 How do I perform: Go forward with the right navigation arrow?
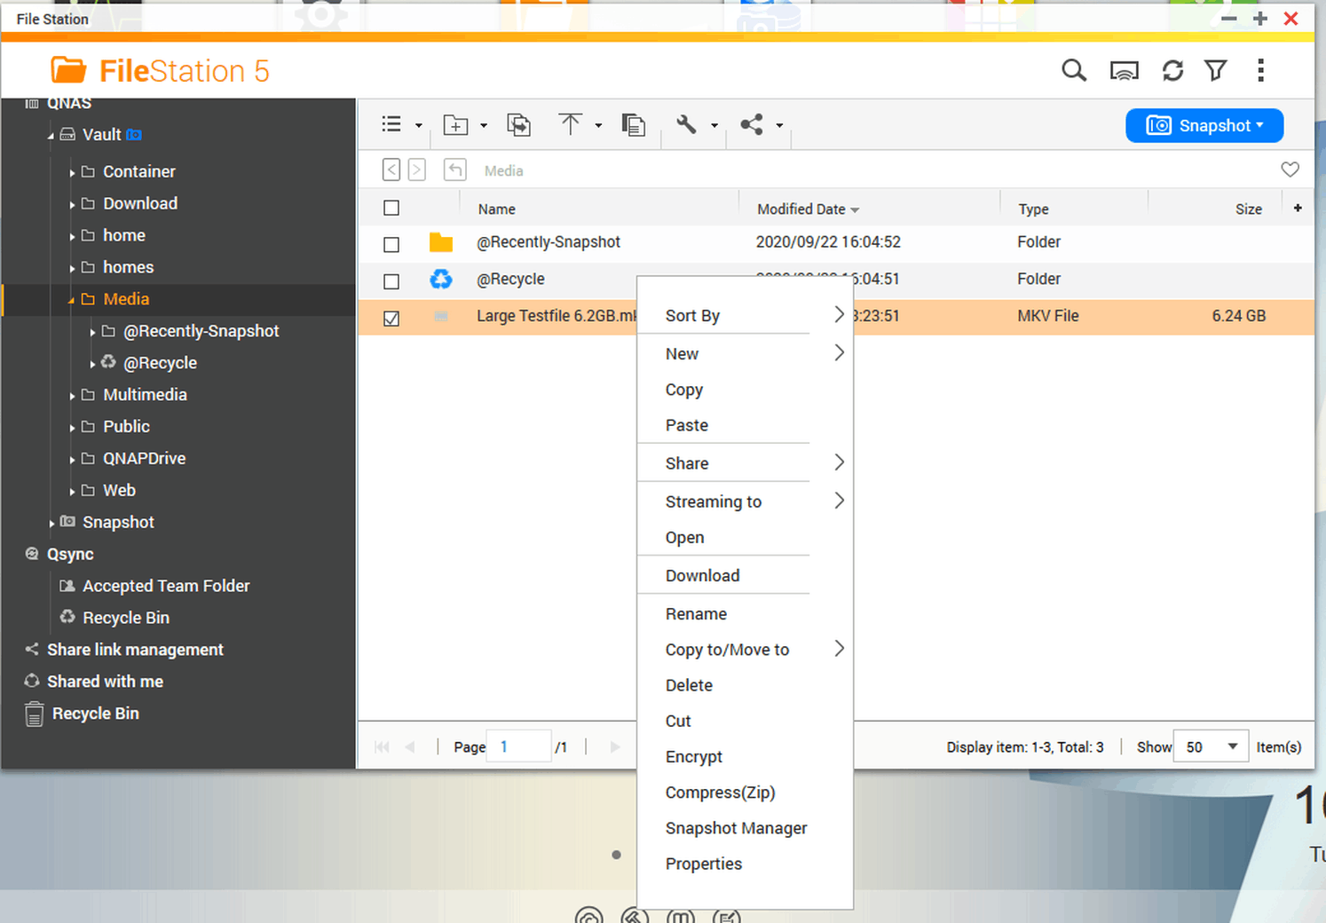coord(416,170)
